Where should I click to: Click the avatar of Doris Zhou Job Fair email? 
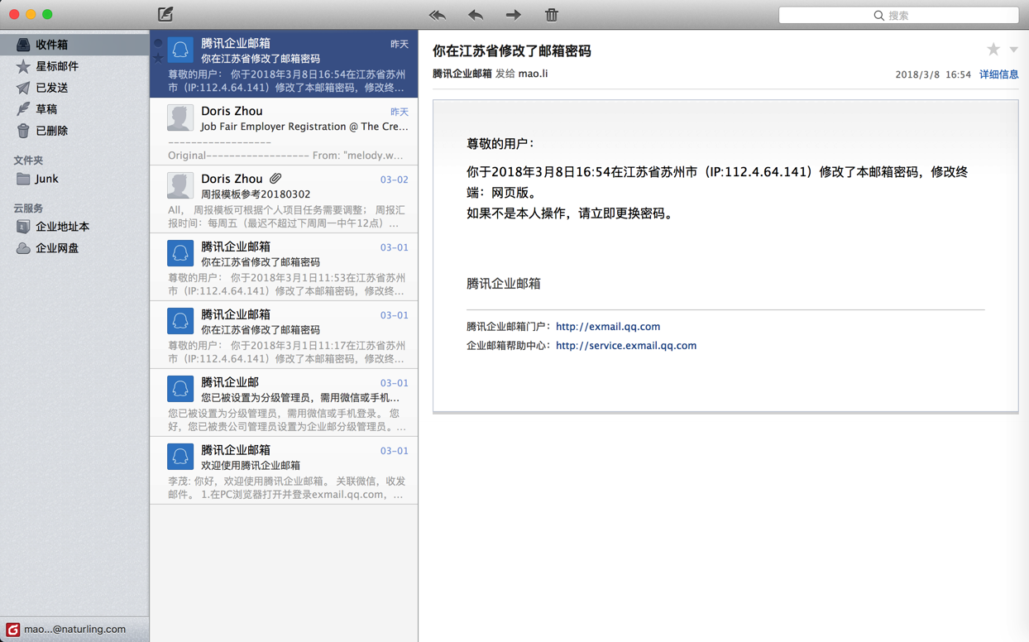[x=180, y=117]
